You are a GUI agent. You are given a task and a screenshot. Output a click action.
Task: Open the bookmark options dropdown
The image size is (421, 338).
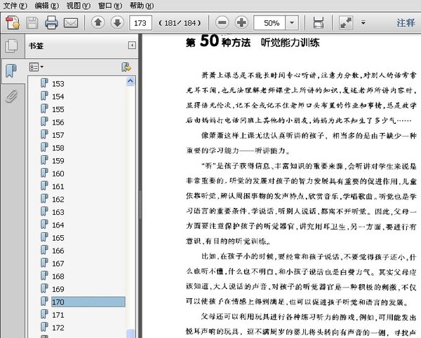click(x=36, y=67)
